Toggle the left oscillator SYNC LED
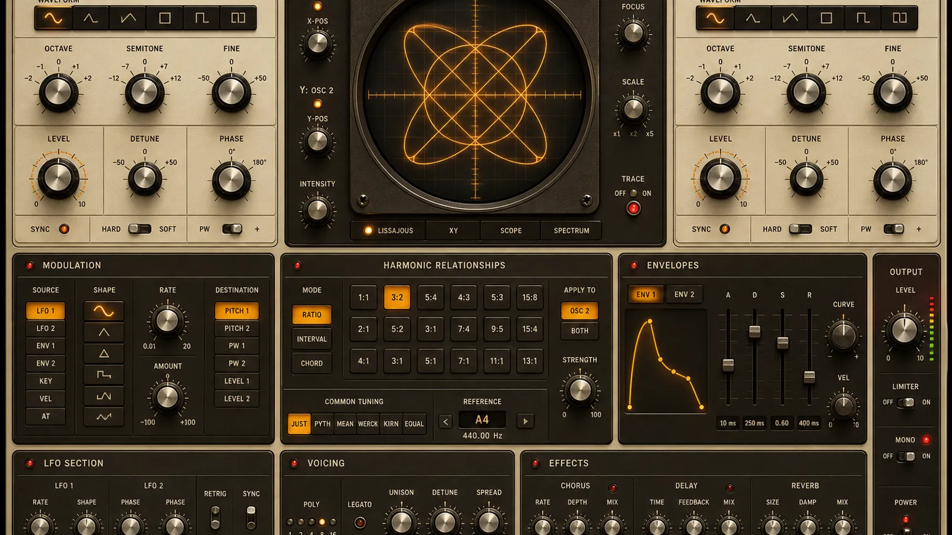Image resolution: width=952 pixels, height=535 pixels. [x=64, y=229]
